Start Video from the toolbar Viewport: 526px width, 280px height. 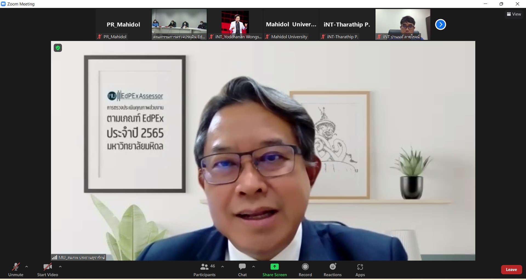[47, 269]
